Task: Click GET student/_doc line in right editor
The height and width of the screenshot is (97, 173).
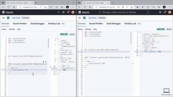Action: [101, 50]
